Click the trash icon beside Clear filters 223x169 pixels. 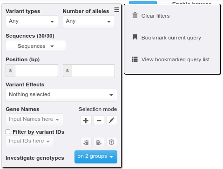click(x=135, y=15)
